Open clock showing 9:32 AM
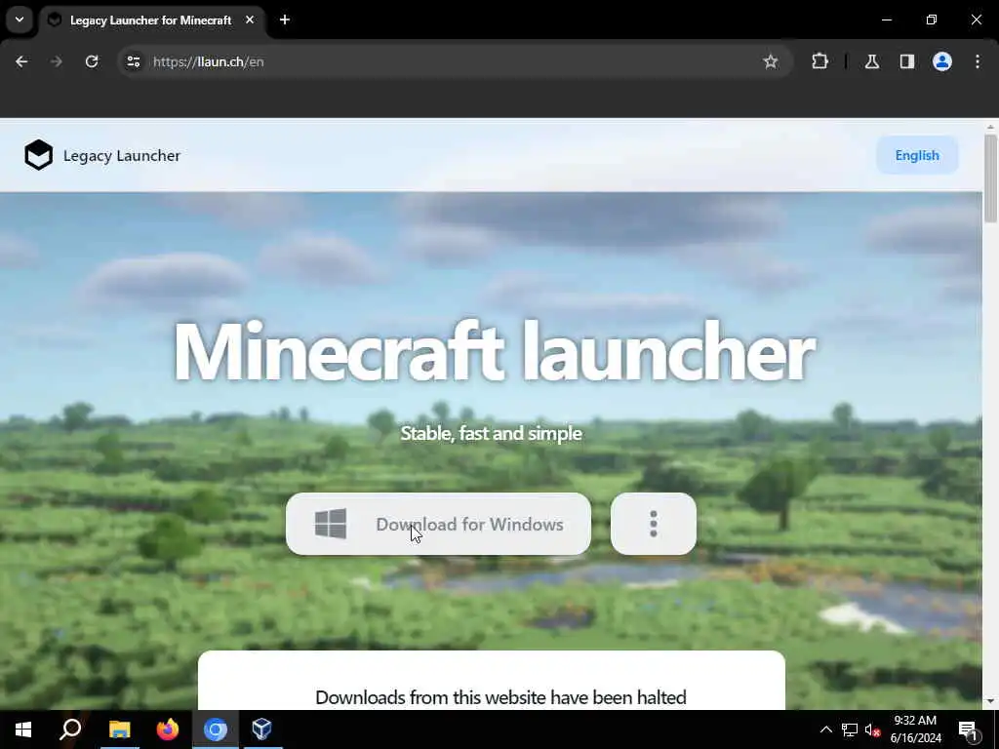Image resolution: width=999 pixels, height=749 pixels. pos(915,729)
